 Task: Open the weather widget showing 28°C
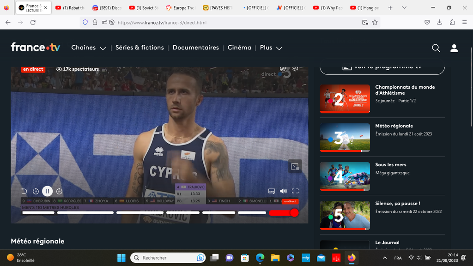tap(21, 258)
